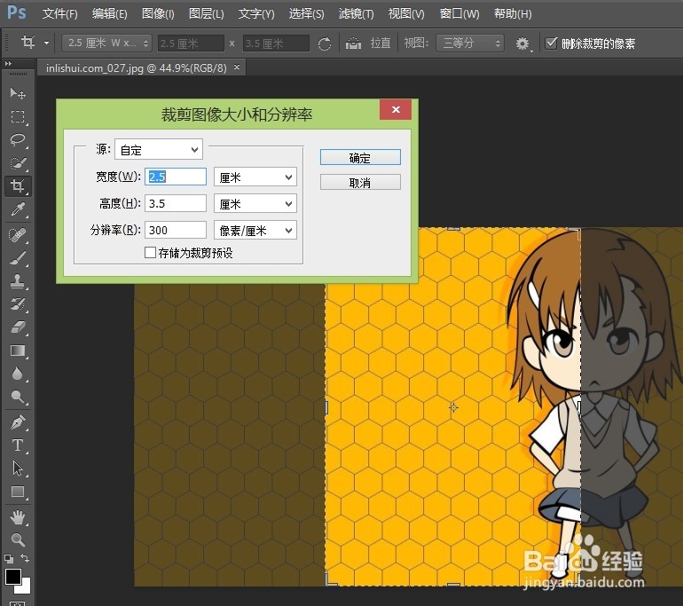The height and width of the screenshot is (606, 683).
Task: Expand the toolbox panel double arrows
Action: coord(8,64)
